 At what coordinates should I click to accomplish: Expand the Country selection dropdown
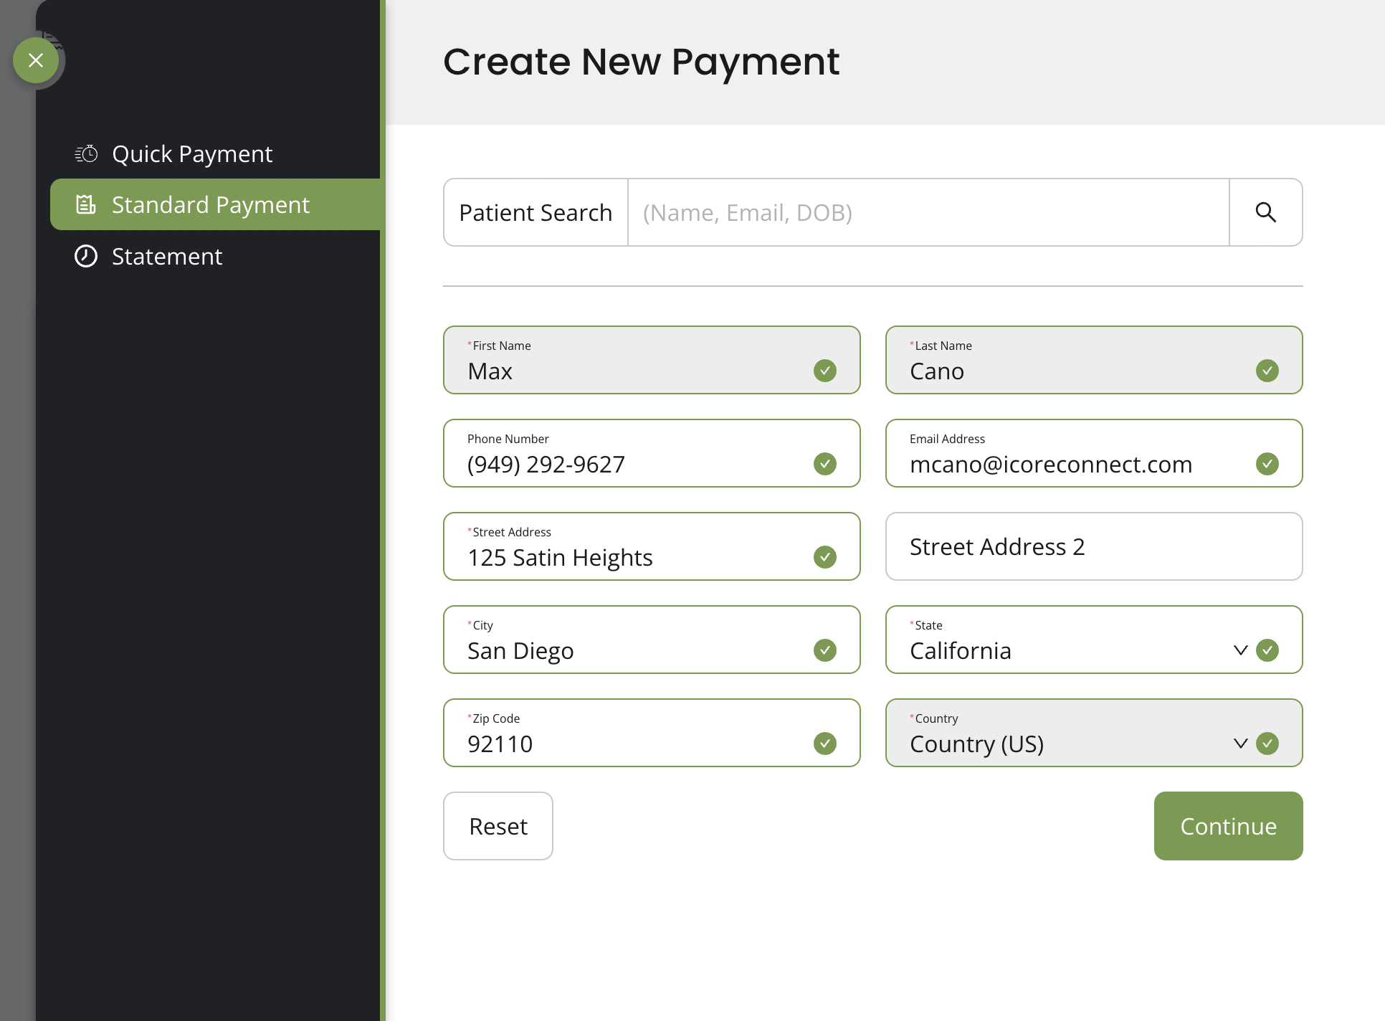coord(1242,744)
